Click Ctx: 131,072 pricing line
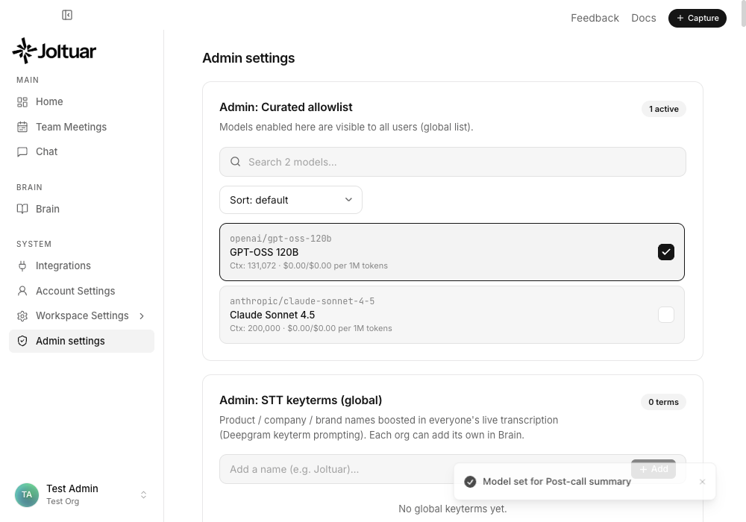The width and height of the screenshot is (746, 522). click(x=309, y=265)
